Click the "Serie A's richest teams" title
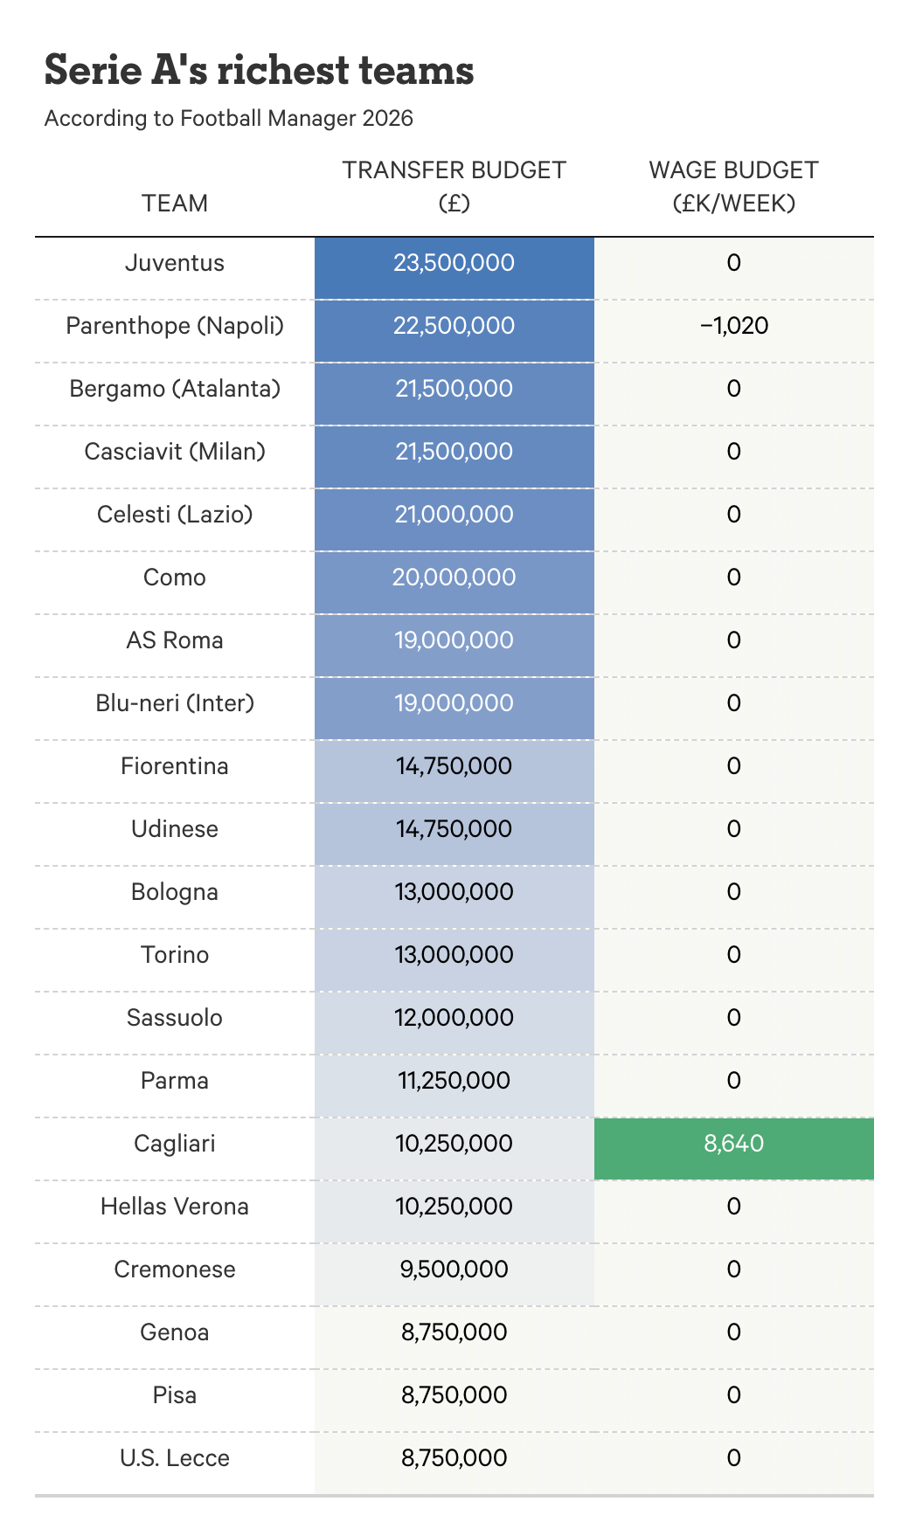The width and height of the screenshot is (909, 1529). [259, 70]
